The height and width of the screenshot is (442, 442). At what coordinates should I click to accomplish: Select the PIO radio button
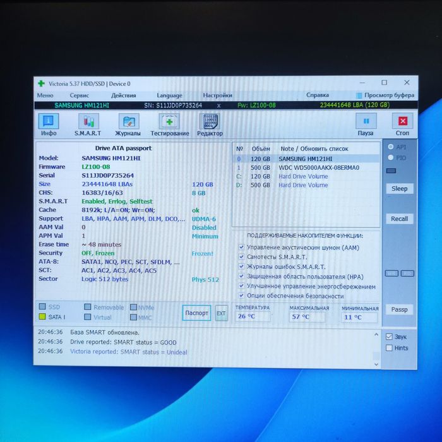pyautogui.click(x=391, y=157)
